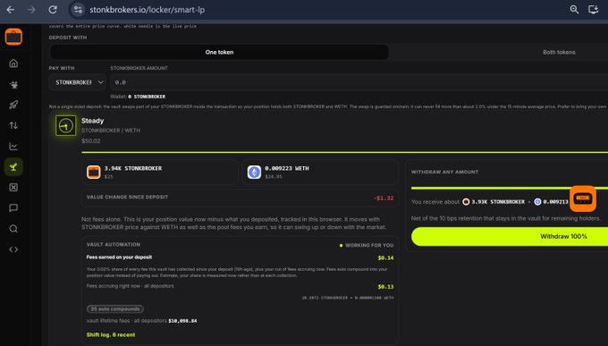Screen dimensions: 608x346
Task: Open Shift log, 6 recent link
Action: coord(111,334)
